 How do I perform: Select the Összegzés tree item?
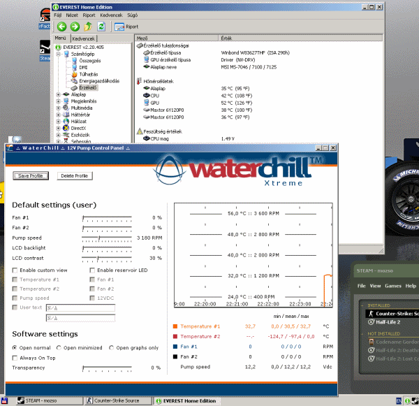pyautogui.click(x=90, y=61)
